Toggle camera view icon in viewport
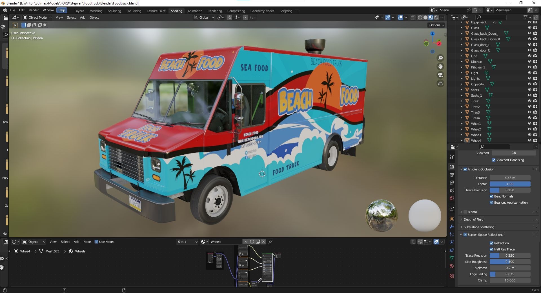The width and height of the screenshot is (541, 293). click(440, 75)
